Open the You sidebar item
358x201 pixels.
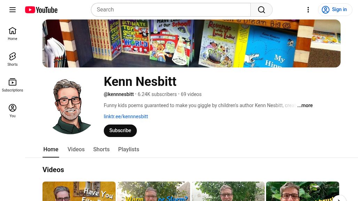12,111
